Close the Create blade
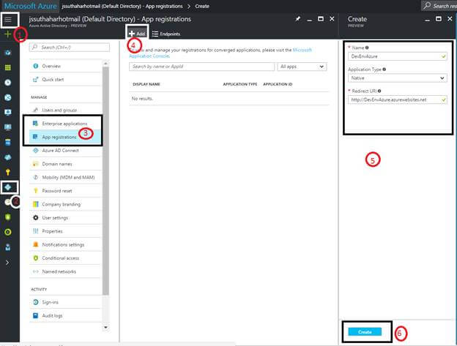 click(450, 19)
